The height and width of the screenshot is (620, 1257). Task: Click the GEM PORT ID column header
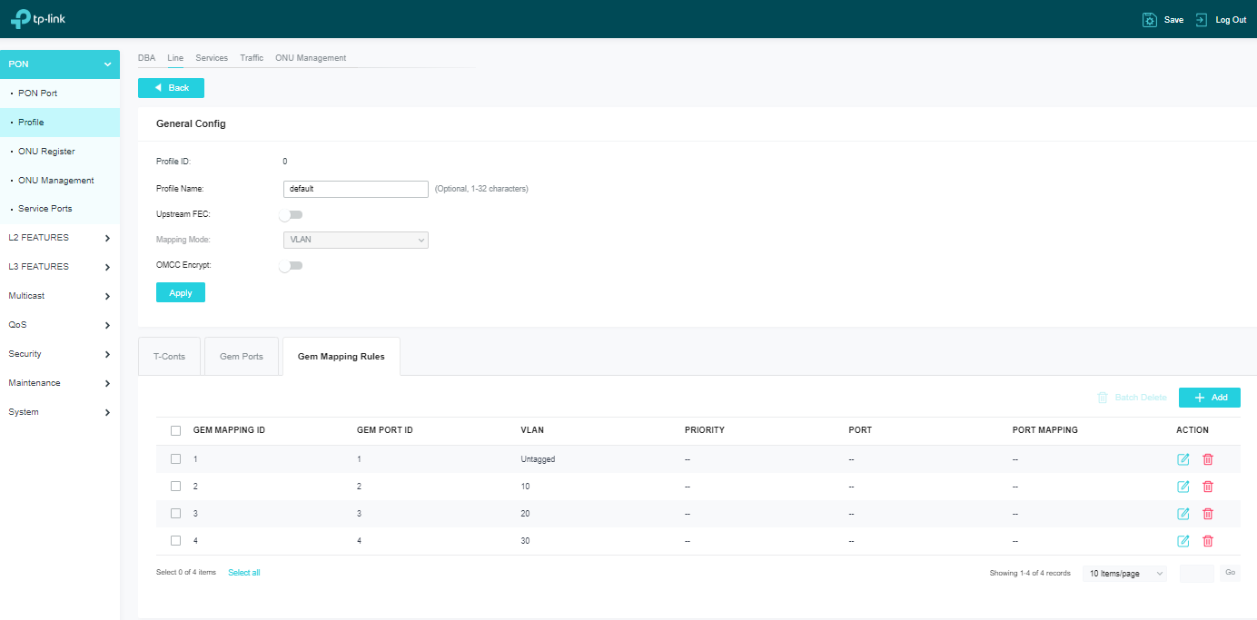coord(385,430)
